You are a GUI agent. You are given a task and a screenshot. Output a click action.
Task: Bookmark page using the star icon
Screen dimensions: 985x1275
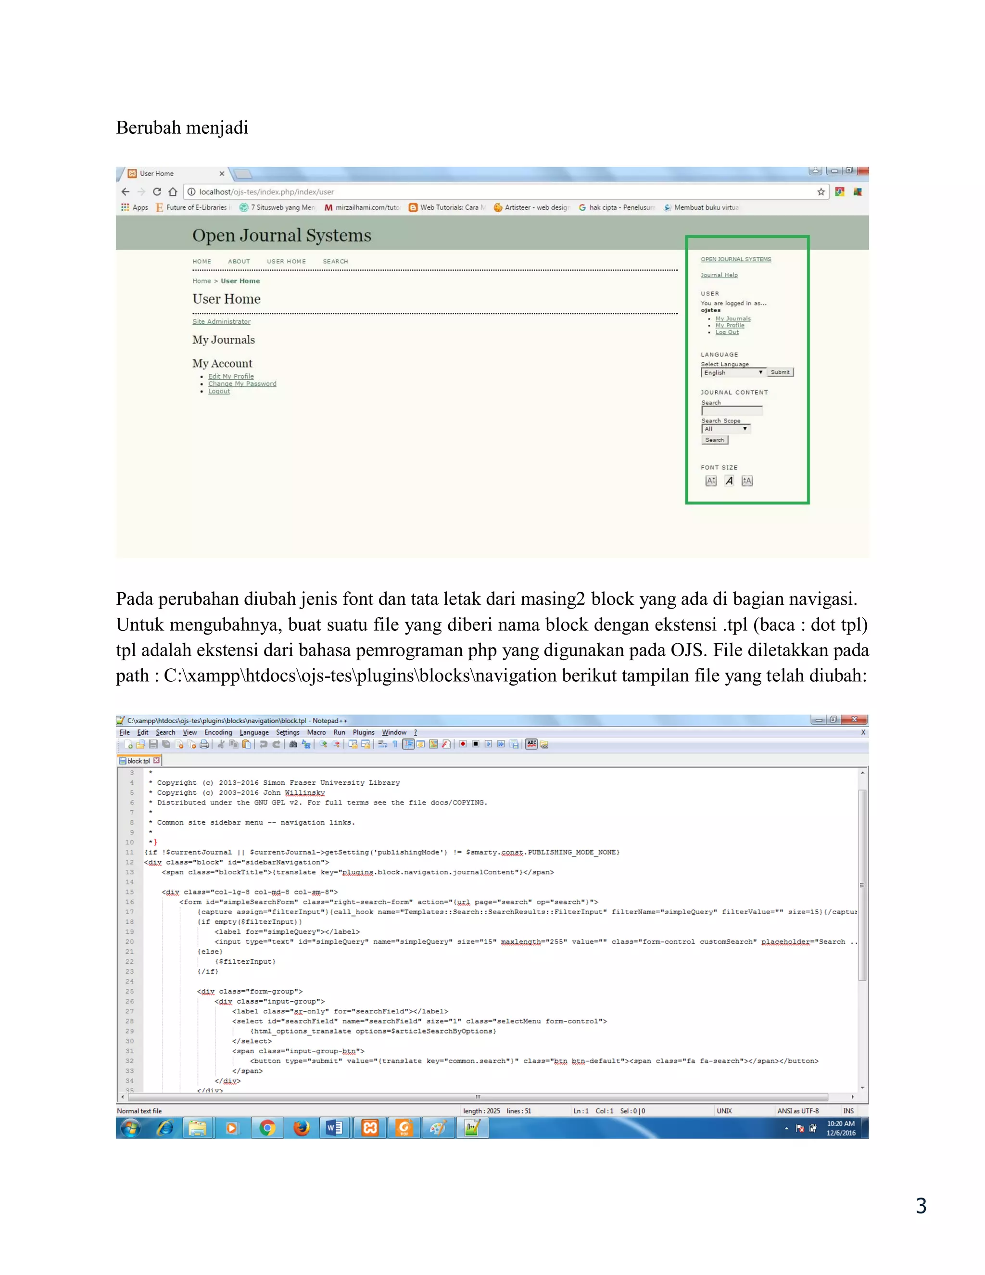(821, 191)
